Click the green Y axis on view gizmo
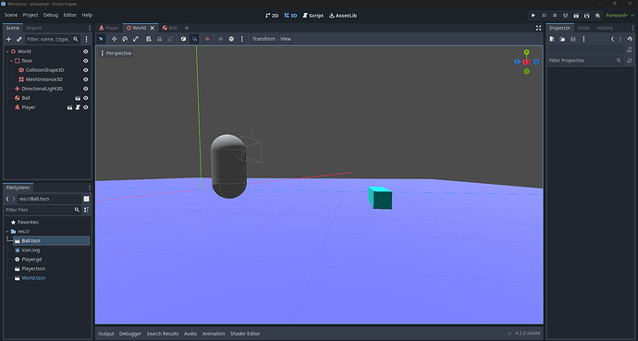638x341 pixels. [x=526, y=52]
